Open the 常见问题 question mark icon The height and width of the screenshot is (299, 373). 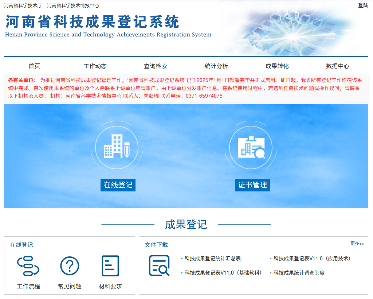coord(70,266)
